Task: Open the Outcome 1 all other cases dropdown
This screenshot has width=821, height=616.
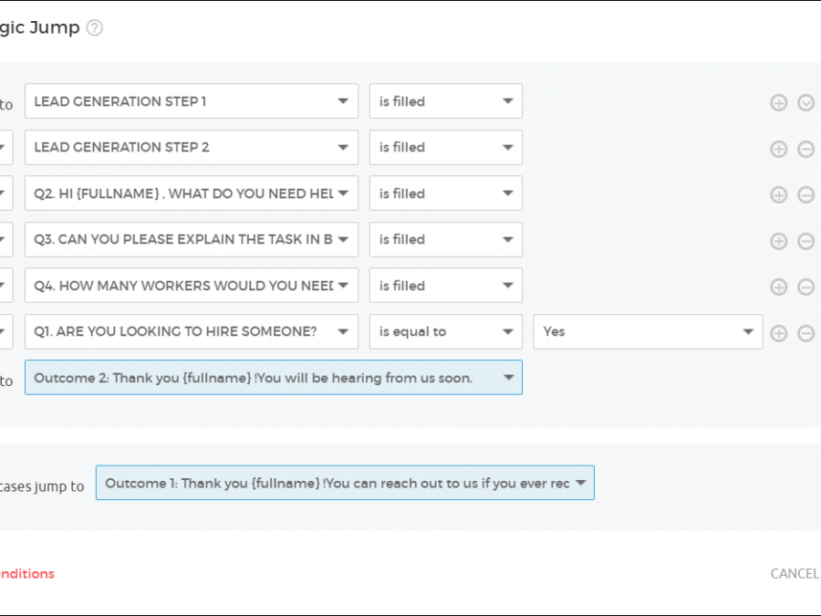Action: 345,483
